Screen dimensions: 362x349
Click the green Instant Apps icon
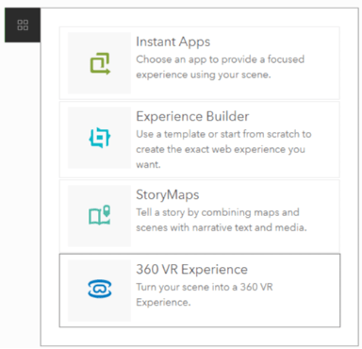point(100,63)
